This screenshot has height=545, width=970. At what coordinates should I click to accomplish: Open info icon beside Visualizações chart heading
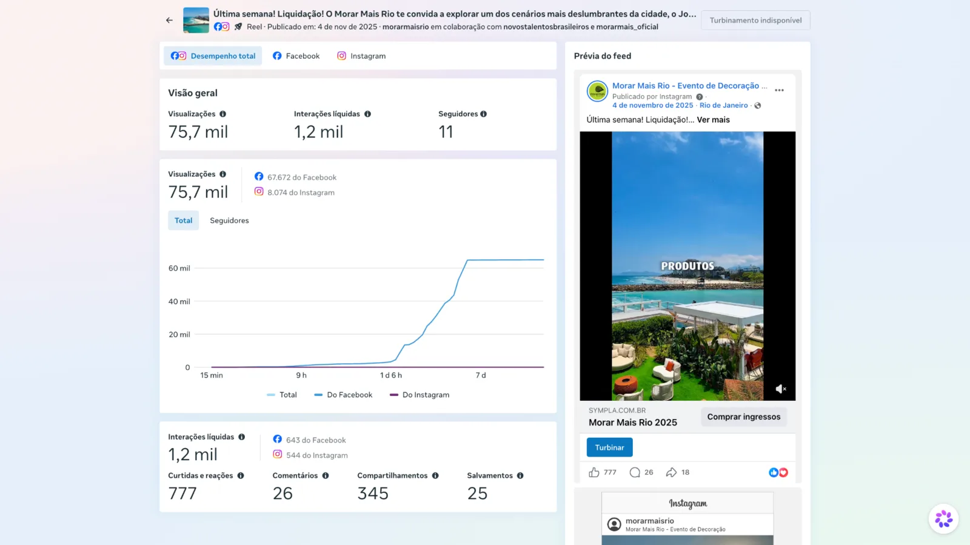point(222,174)
